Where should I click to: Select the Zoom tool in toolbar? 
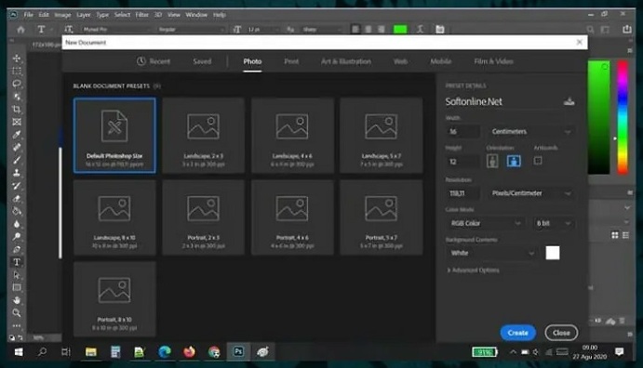[x=17, y=313]
